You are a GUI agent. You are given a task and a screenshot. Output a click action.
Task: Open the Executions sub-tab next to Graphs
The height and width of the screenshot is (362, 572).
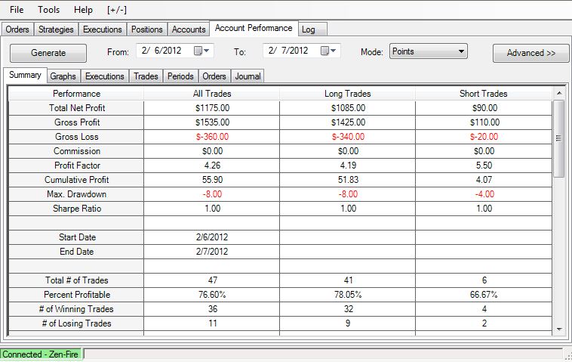click(x=105, y=76)
